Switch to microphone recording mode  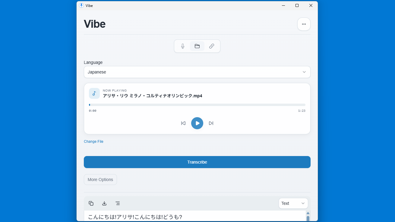[x=183, y=46]
